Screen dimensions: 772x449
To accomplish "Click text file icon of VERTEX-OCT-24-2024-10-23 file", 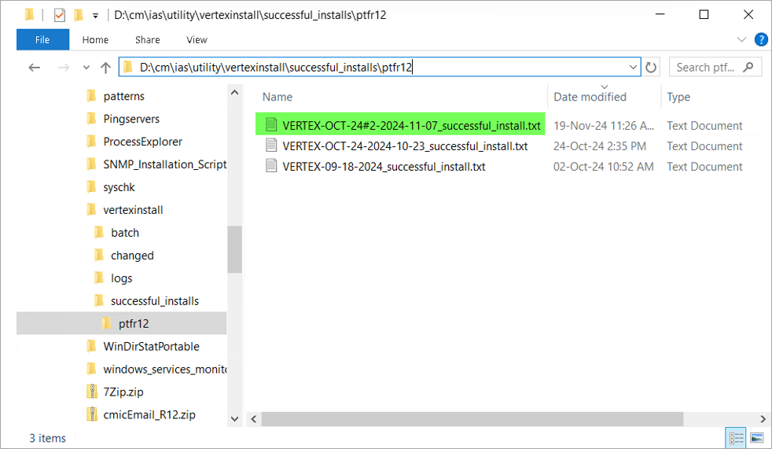I will [x=270, y=145].
